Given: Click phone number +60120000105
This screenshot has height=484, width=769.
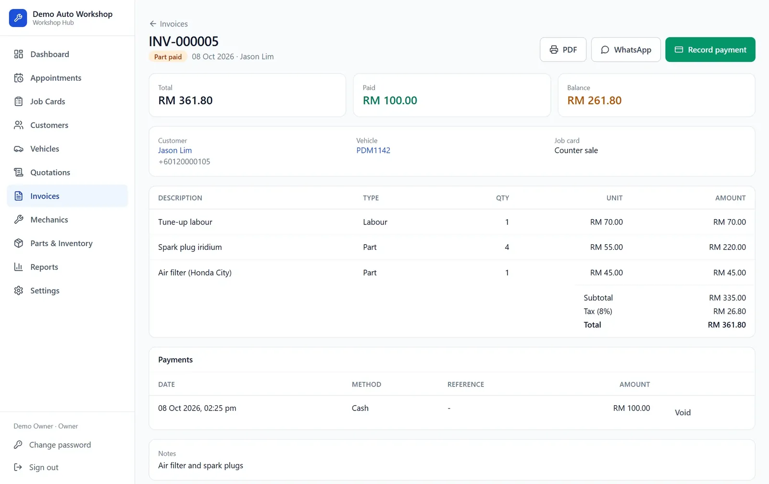Looking at the screenshot, I should (184, 161).
